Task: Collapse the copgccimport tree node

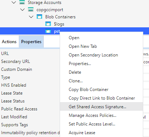Action: 22,10
